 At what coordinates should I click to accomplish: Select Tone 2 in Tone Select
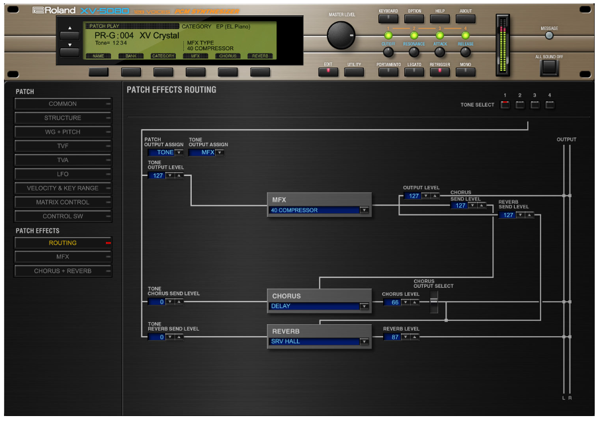pyautogui.click(x=520, y=105)
